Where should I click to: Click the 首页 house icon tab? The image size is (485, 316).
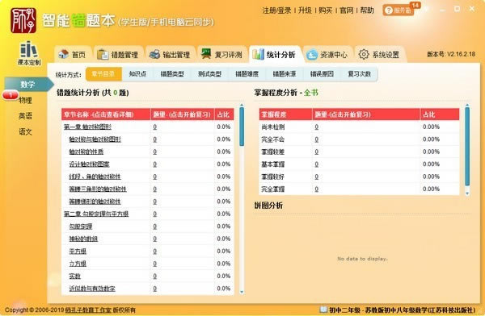point(72,55)
